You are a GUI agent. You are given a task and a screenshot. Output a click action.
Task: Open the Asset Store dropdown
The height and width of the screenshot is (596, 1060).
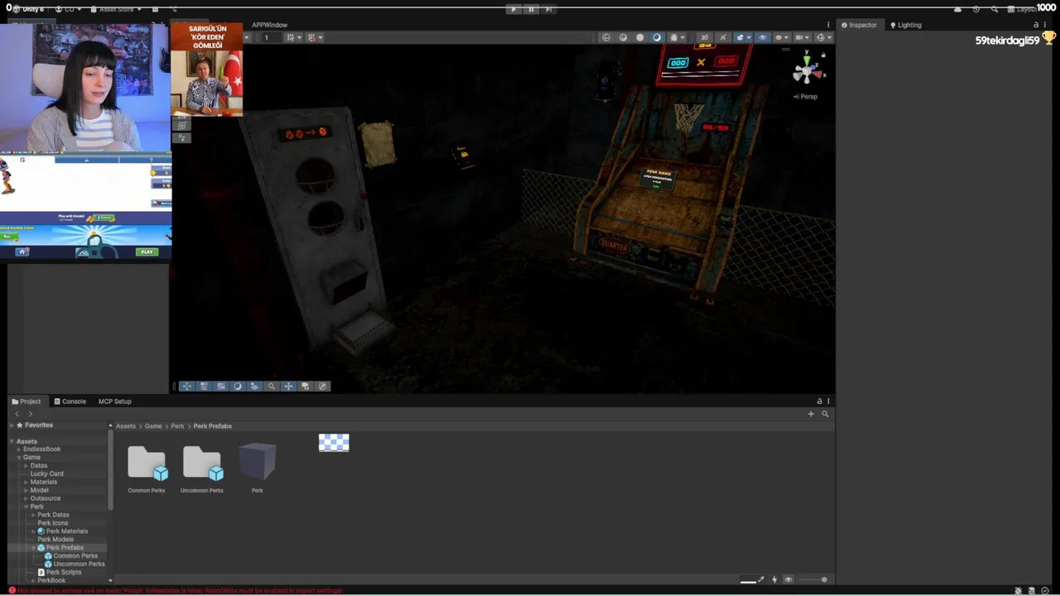point(116,9)
